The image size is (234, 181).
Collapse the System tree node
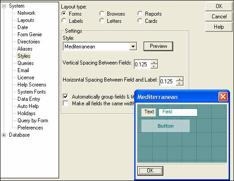tap(4, 6)
